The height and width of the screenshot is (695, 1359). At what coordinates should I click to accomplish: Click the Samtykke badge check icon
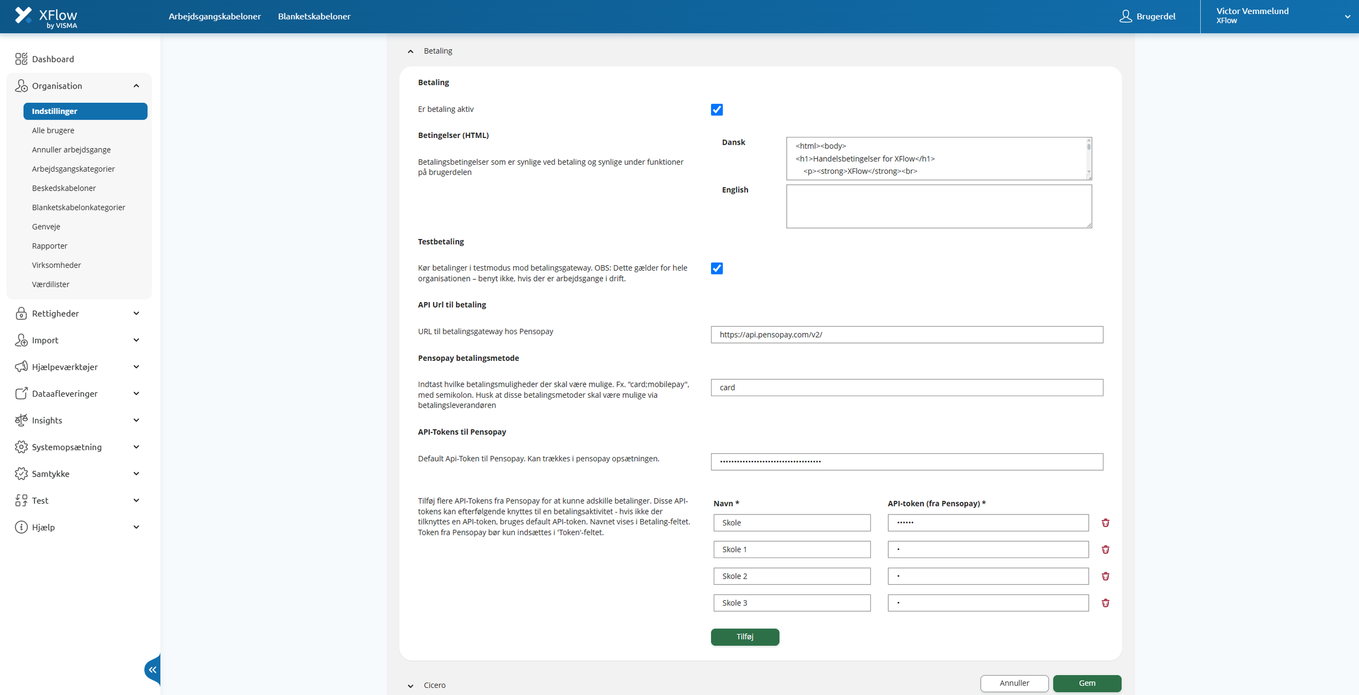tap(21, 474)
